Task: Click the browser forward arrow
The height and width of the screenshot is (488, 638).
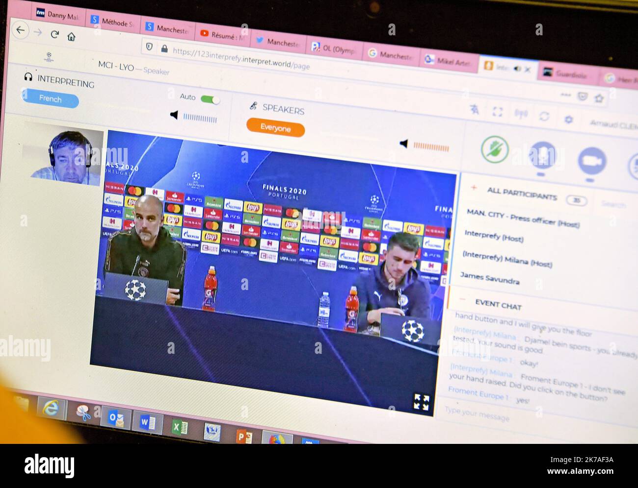Action: [x=37, y=32]
